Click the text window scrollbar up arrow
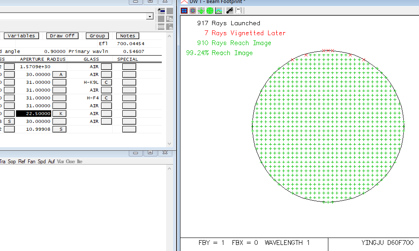The height and width of the screenshot is (251, 419). click(x=169, y=168)
